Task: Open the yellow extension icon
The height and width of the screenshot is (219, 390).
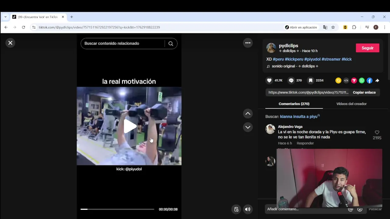Action: (x=345, y=27)
